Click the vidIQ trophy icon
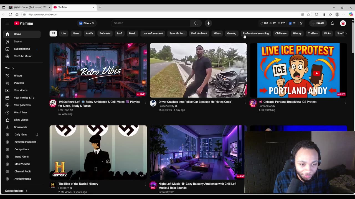 pyautogui.click(x=301, y=23)
